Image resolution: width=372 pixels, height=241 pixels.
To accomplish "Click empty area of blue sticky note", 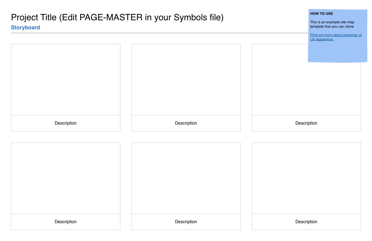I will [x=338, y=51].
